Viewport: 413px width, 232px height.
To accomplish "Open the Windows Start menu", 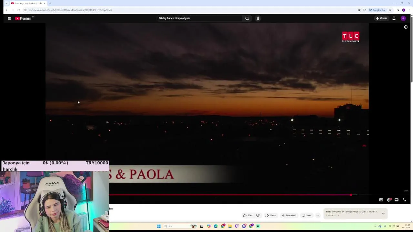I will pos(159,226).
